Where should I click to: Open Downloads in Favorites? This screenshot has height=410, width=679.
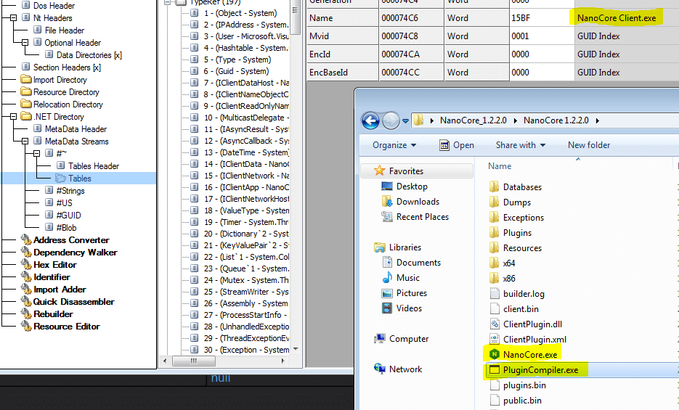coord(418,202)
